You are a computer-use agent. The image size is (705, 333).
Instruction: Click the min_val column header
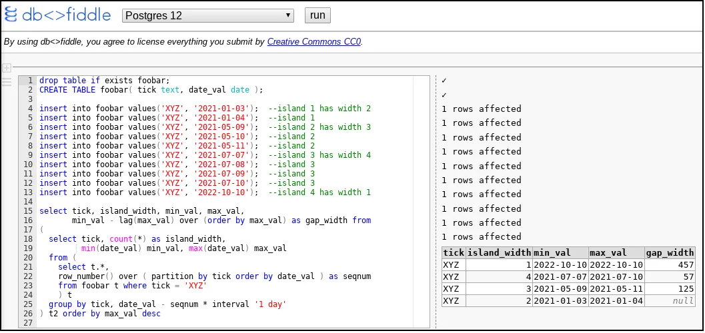pos(560,252)
